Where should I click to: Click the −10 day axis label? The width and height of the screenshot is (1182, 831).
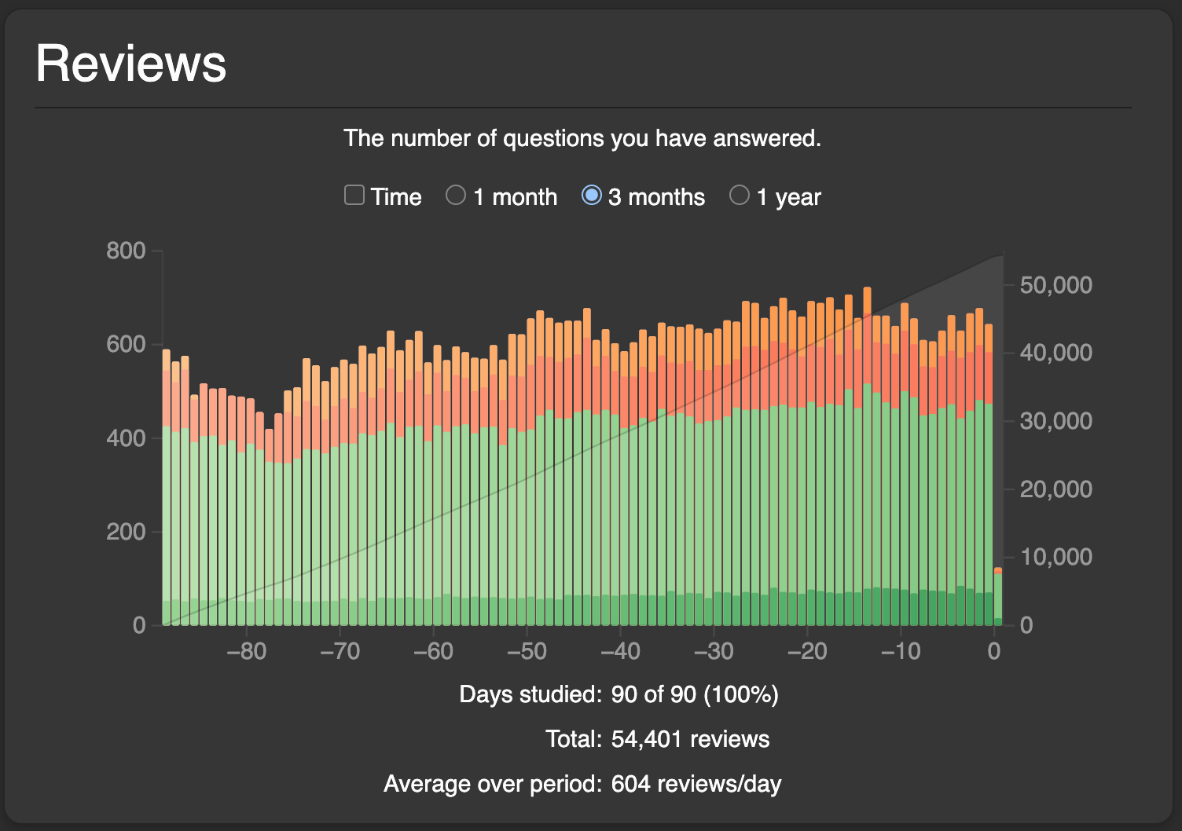(x=901, y=651)
